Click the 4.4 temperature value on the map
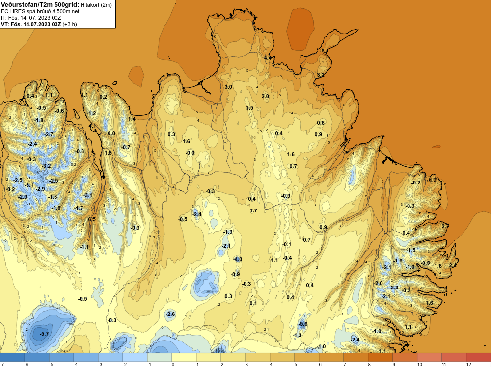Image resolution: width=491 pixels, height=367 pixels. click(268, 58)
